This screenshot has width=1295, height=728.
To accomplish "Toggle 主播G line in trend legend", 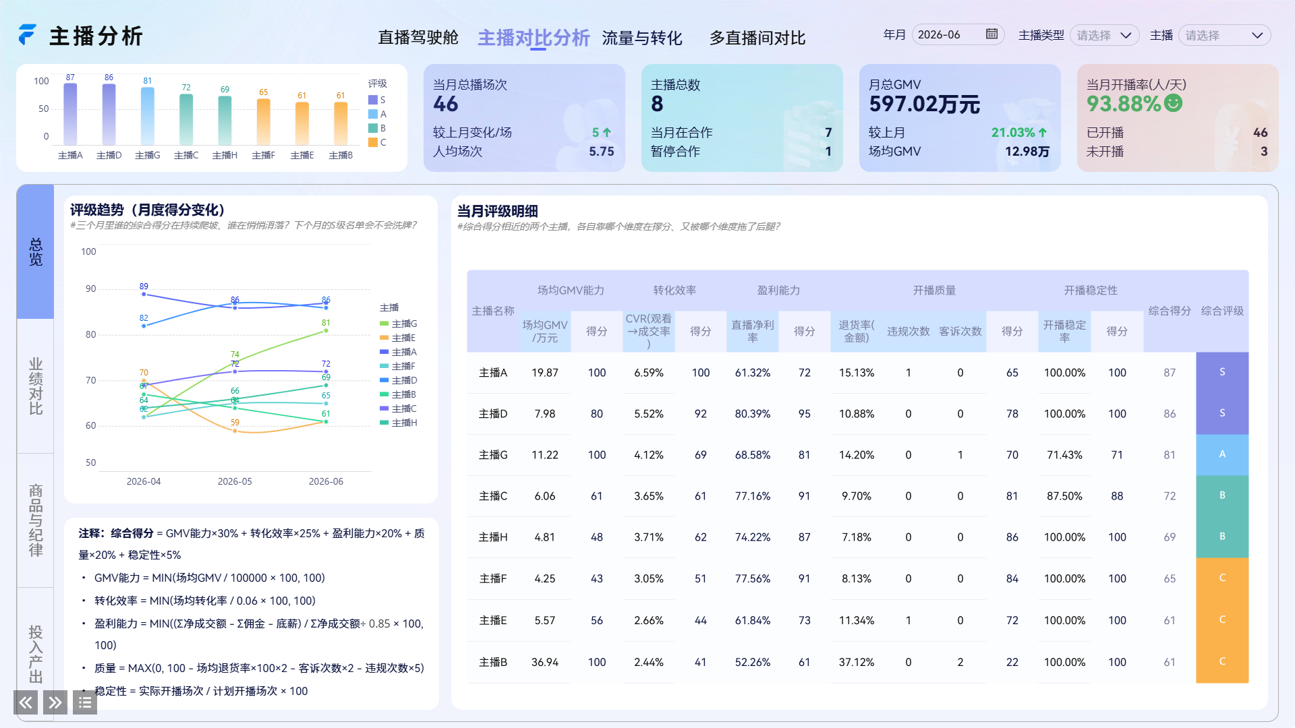I will pyautogui.click(x=399, y=324).
